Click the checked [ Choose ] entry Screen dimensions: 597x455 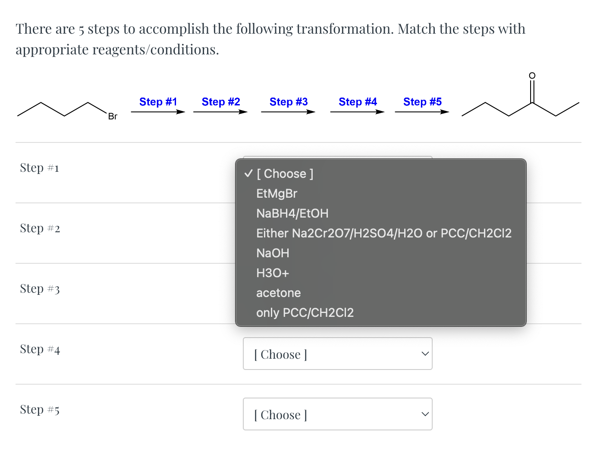(285, 174)
